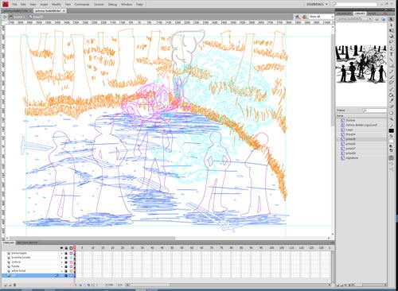398x291 pixels.
Task: Select the Text tool in tools panel
Action: pos(392,54)
